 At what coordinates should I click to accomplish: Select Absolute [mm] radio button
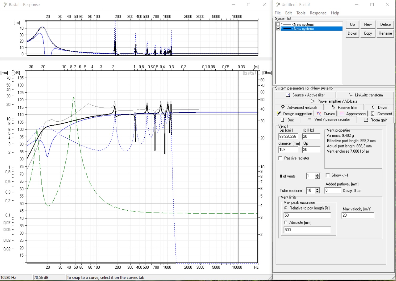(286, 222)
